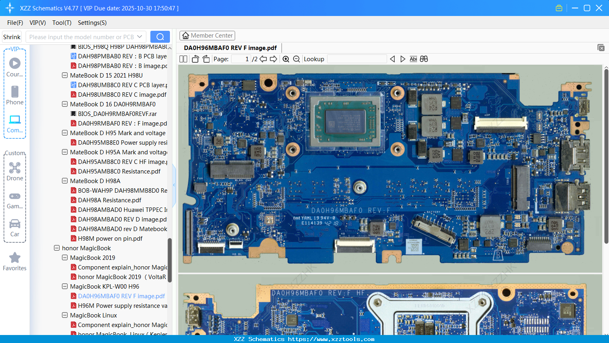Collapse the MagicBook KPL-W00 H96 node
Image resolution: width=609 pixels, height=343 pixels.
coord(65,286)
